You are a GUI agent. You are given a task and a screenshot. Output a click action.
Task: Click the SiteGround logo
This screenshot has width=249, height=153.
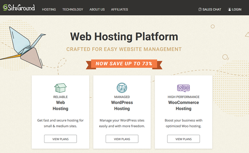pyautogui.click(x=19, y=7)
